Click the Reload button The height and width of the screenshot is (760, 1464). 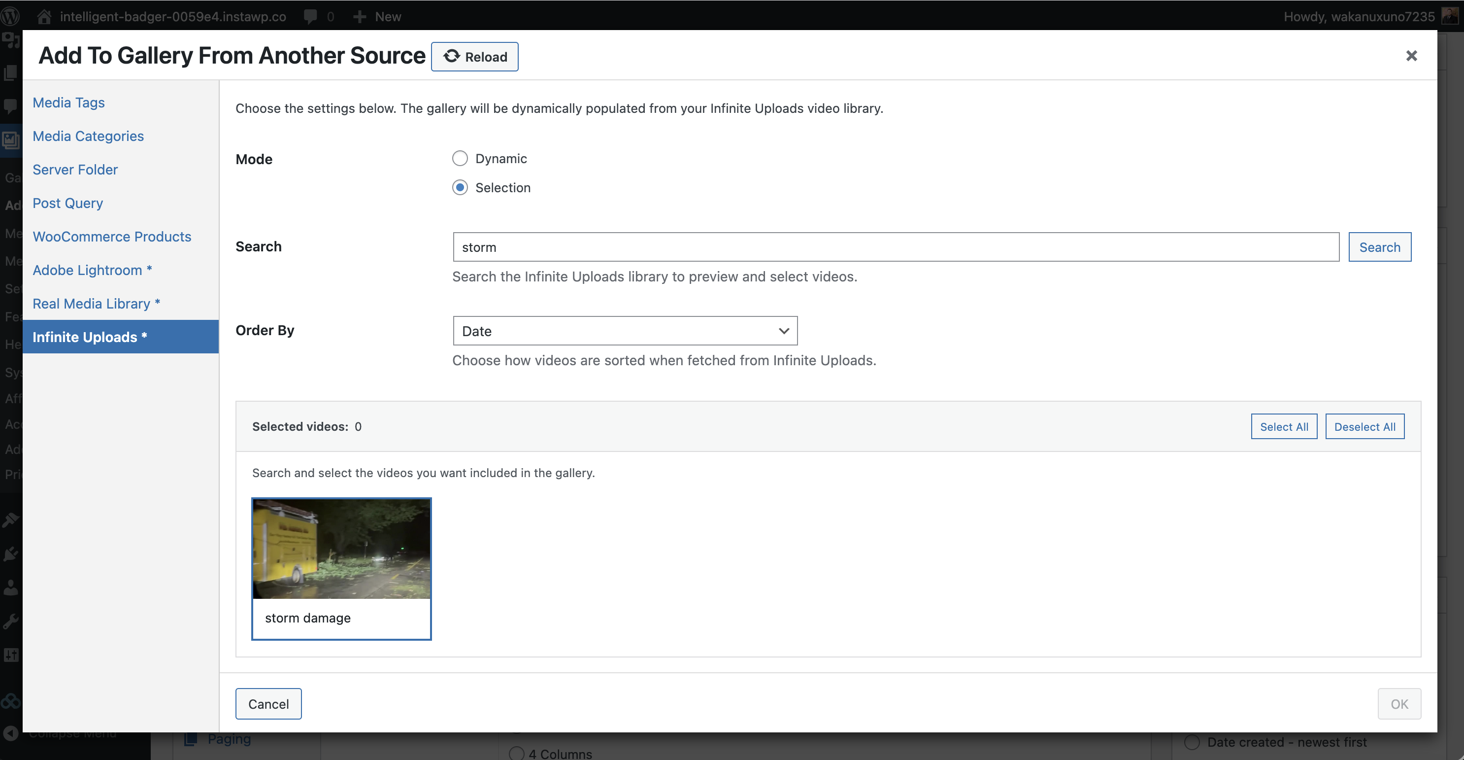[474, 56]
